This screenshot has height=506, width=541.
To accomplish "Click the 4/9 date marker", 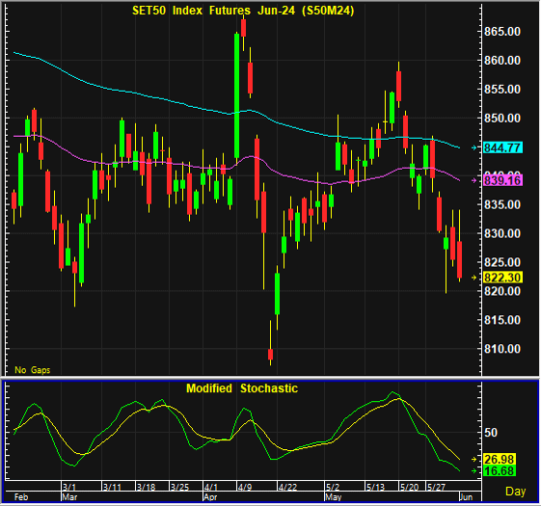I will (245, 487).
